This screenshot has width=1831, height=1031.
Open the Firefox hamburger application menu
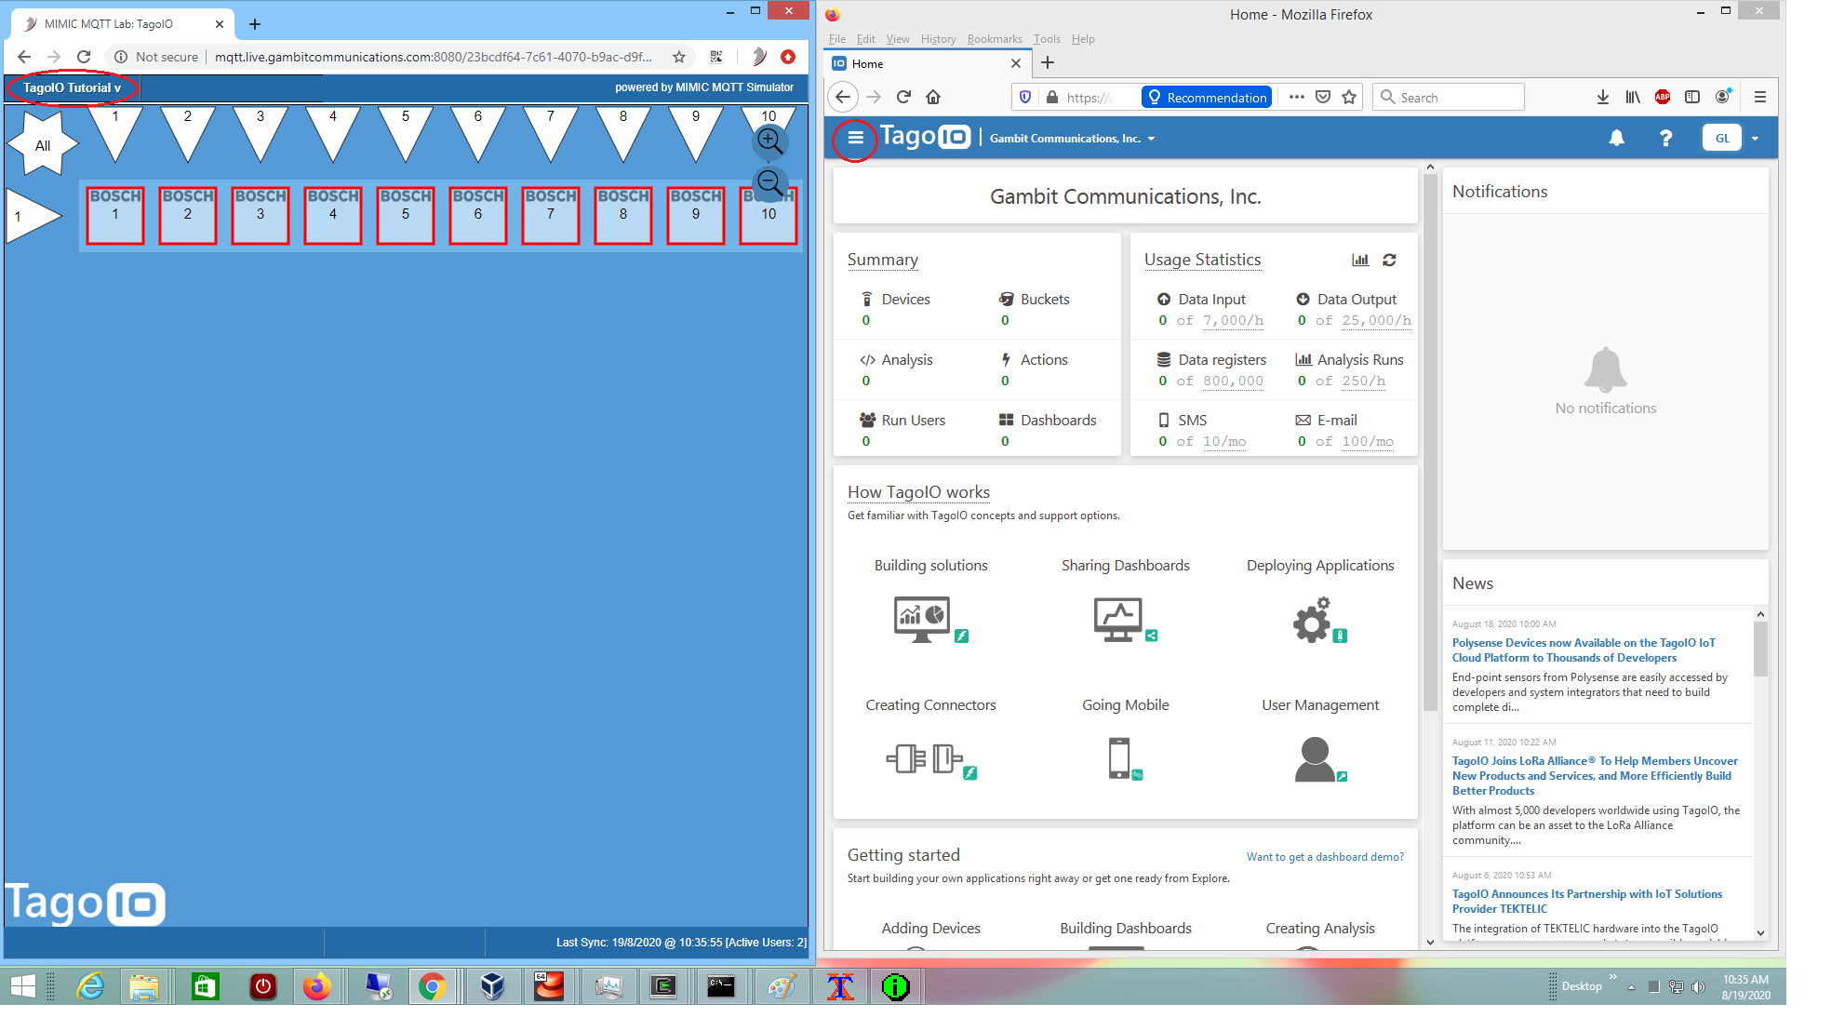pos(1759,97)
